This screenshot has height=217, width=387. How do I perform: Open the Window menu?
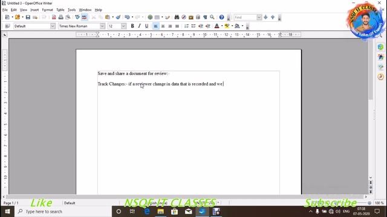pyautogui.click(x=85, y=10)
